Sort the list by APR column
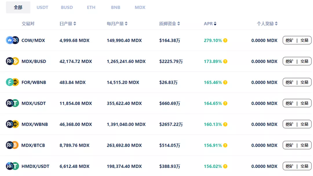Viewport: 313px width, 176px height. [x=210, y=24]
